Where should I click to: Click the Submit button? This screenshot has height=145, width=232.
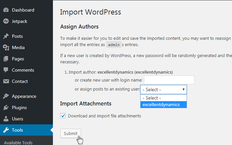71,133
